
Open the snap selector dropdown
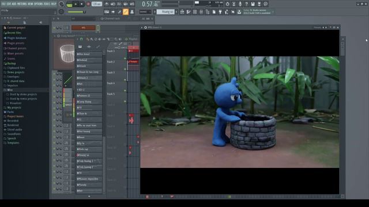(145, 11)
